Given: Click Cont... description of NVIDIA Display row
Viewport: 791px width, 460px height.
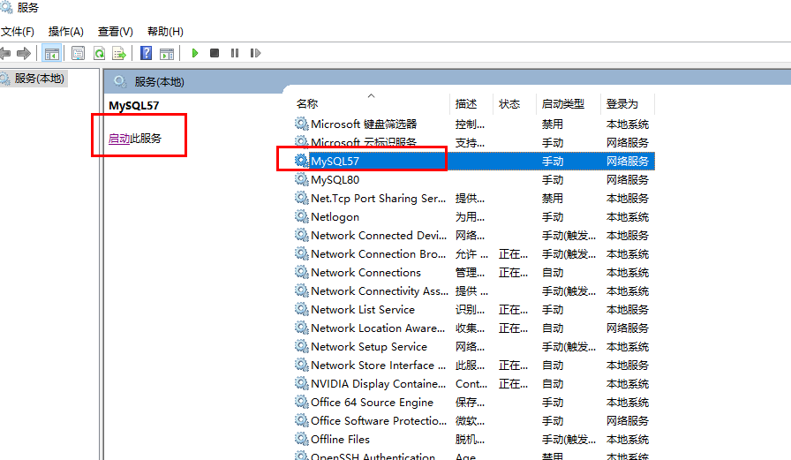Looking at the screenshot, I should coord(471,384).
